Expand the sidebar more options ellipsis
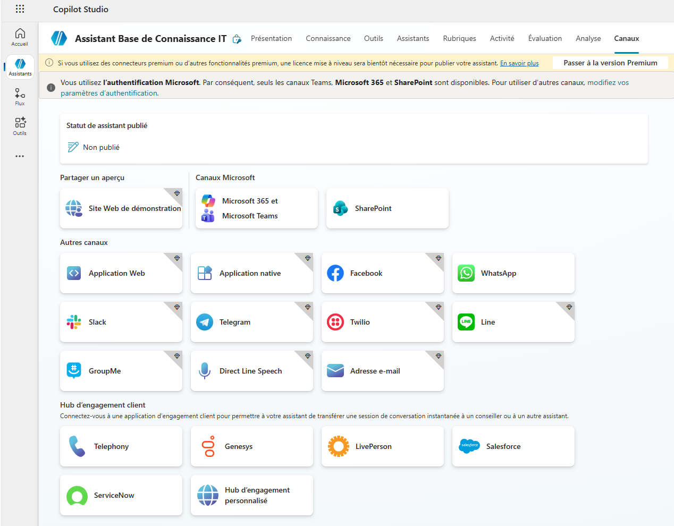 pos(20,156)
